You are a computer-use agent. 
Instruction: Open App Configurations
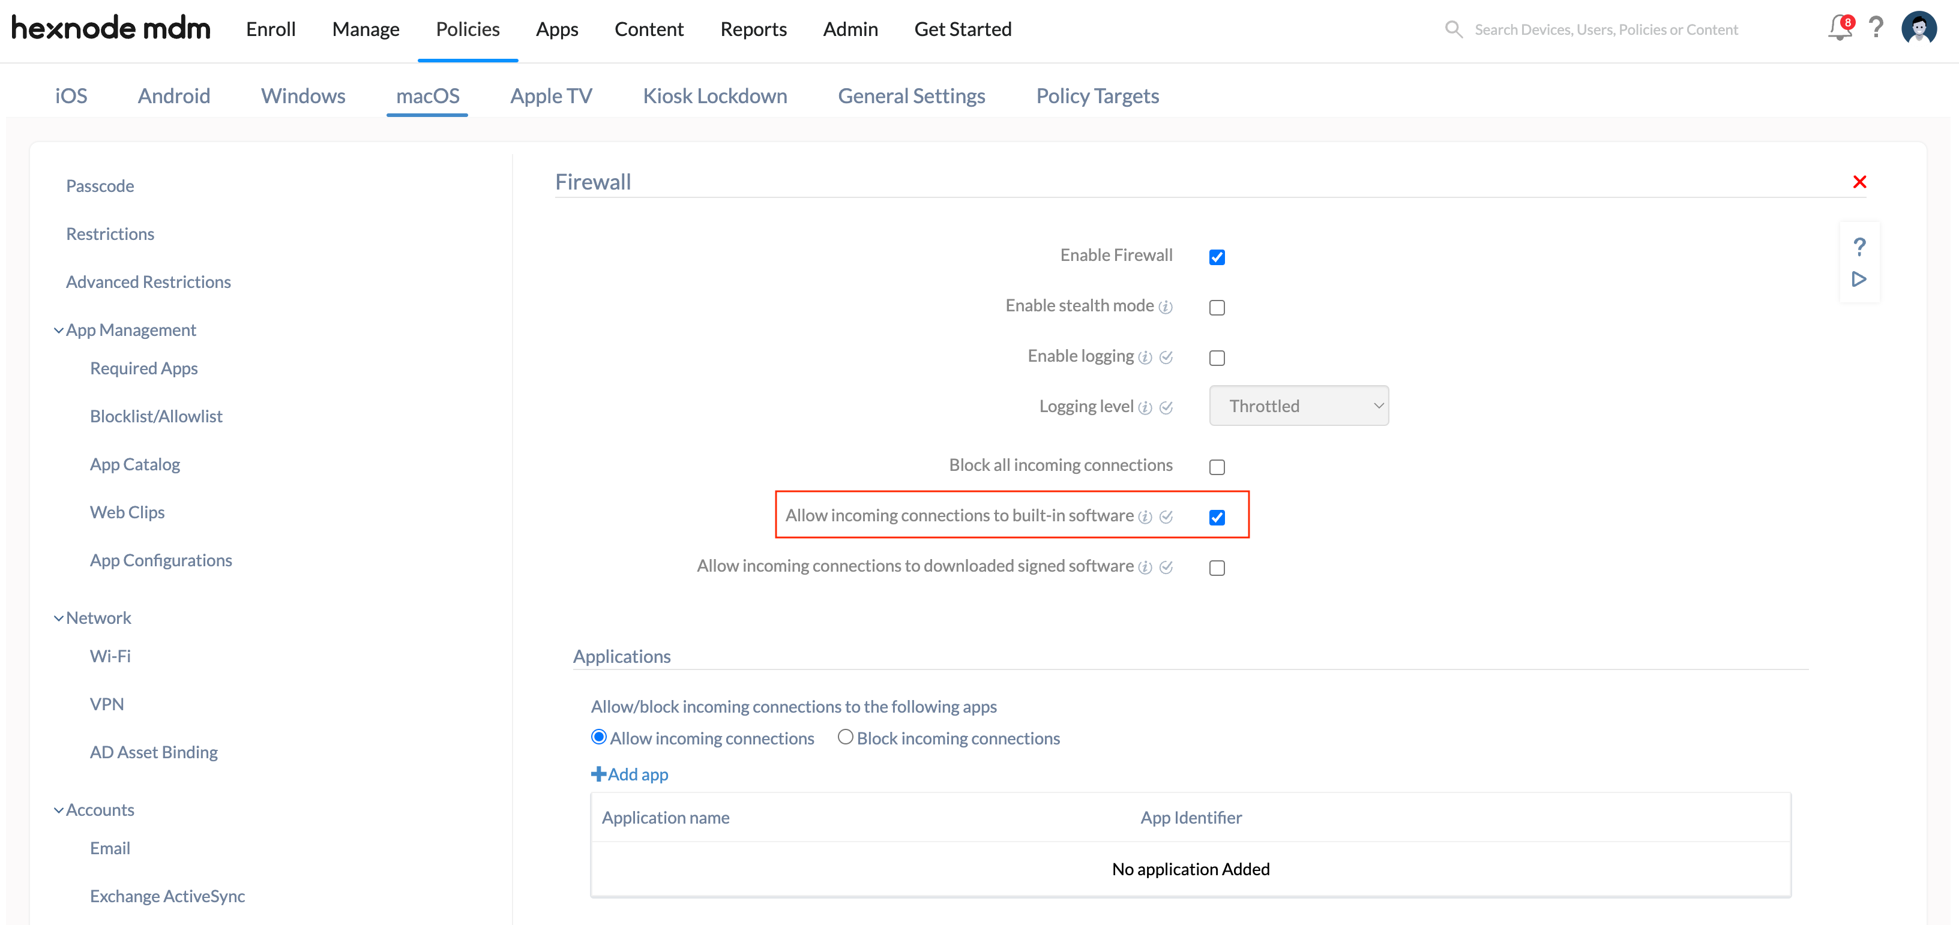pyautogui.click(x=160, y=560)
